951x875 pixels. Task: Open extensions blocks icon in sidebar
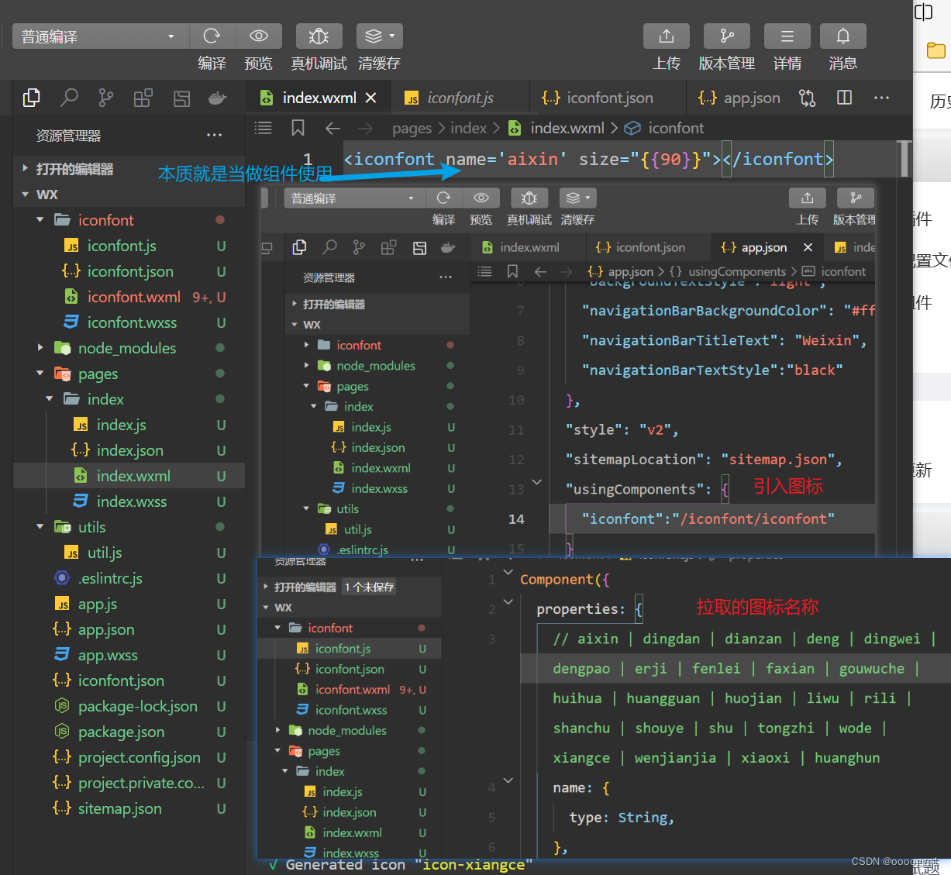point(143,98)
